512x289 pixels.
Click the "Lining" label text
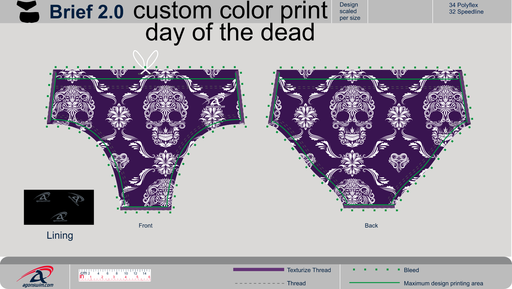60,235
